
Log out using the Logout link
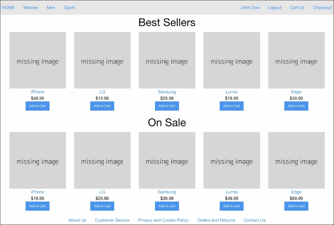(x=275, y=8)
